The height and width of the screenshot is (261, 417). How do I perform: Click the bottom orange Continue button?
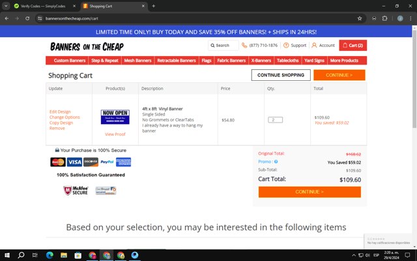309,192
